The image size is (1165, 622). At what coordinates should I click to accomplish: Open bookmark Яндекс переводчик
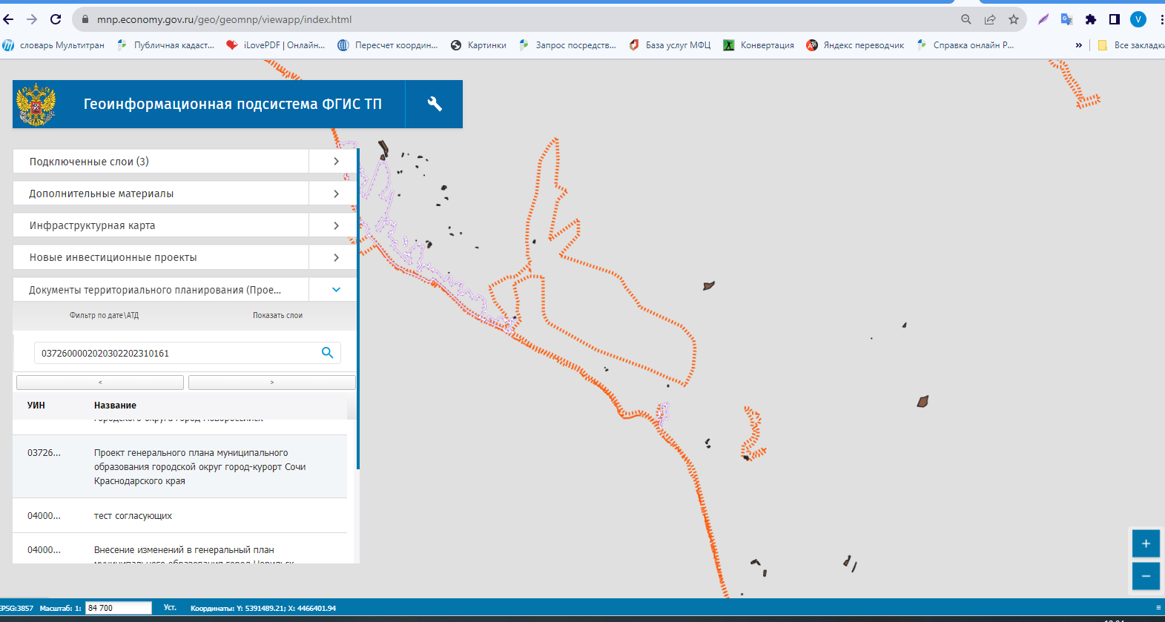coord(855,45)
